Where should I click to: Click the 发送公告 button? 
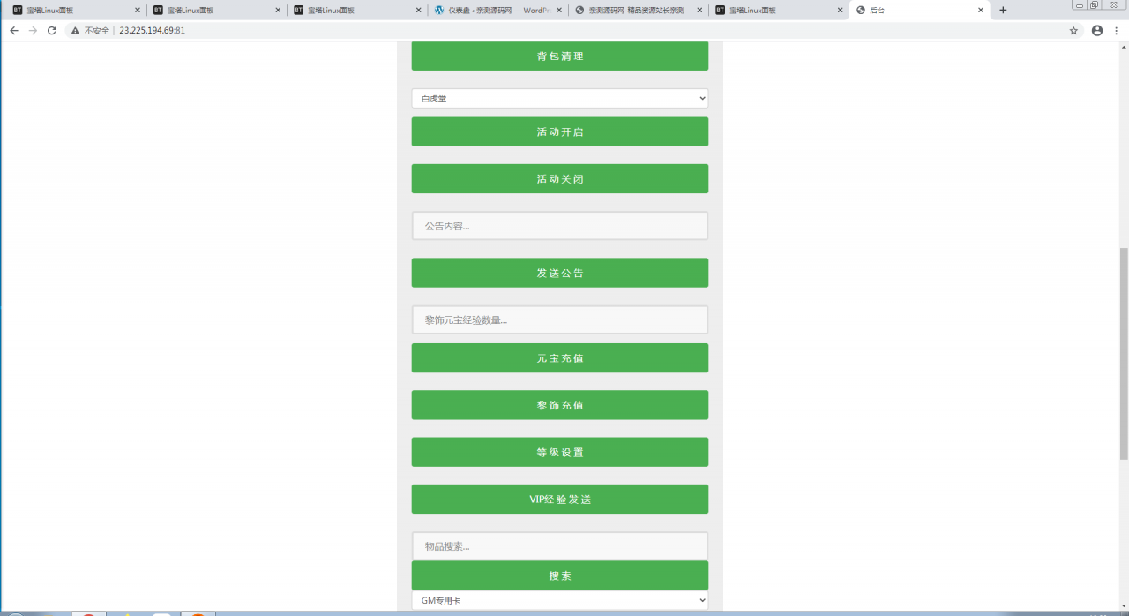tap(559, 272)
